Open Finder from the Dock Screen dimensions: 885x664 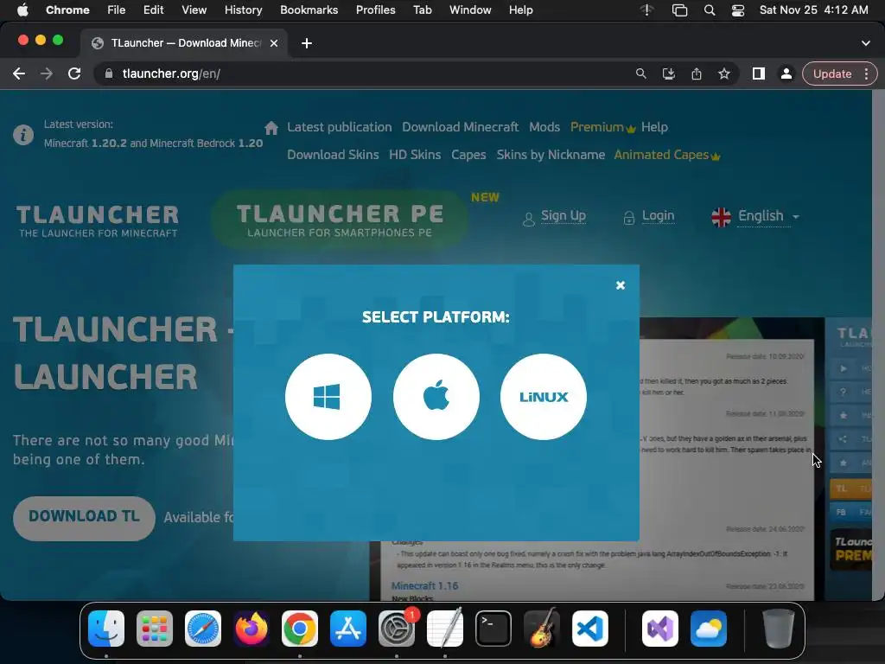click(x=106, y=629)
